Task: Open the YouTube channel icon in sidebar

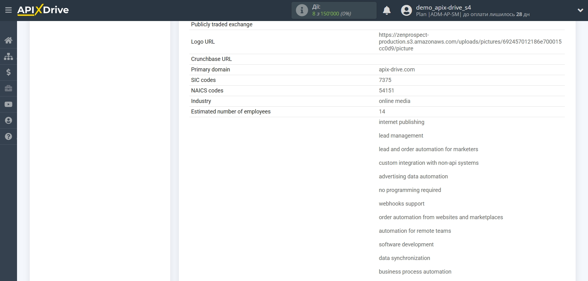Action: coord(8,104)
